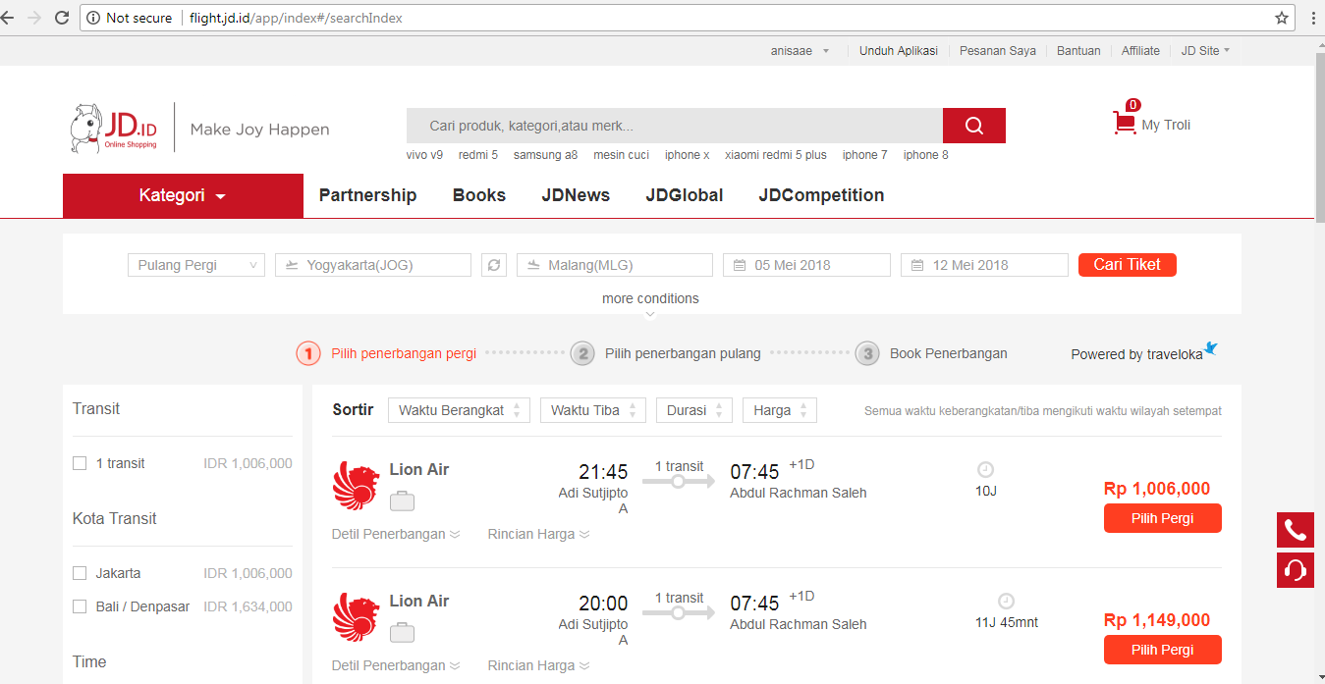Viewport: 1325px width, 684px height.
Task: Open the JDCompetition menu item
Action: 821,195
